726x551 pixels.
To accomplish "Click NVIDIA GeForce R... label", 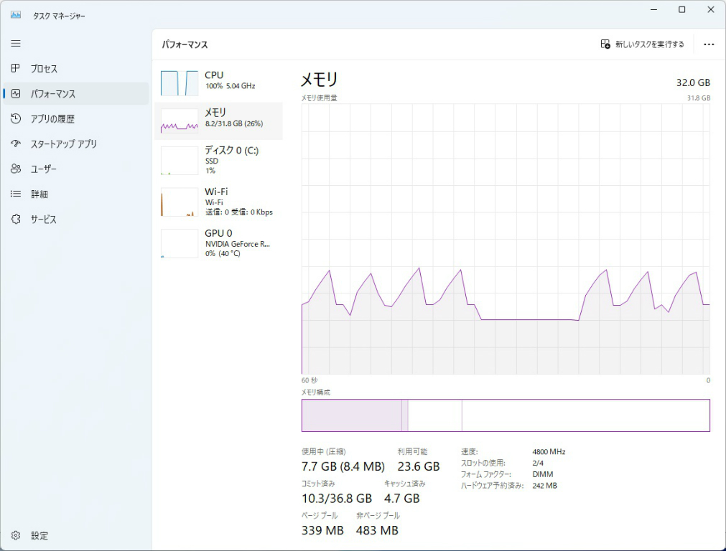I will 238,244.
